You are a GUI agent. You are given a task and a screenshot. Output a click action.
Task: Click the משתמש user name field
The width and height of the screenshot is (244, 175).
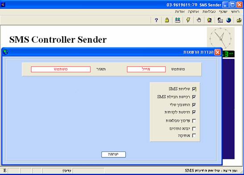(146, 69)
